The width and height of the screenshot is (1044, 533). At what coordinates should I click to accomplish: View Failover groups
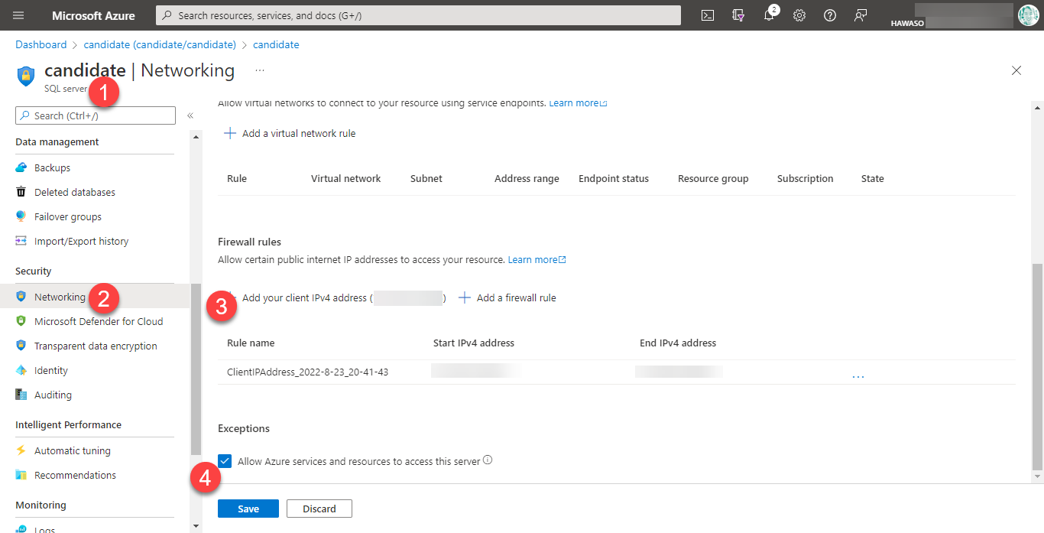68,216
